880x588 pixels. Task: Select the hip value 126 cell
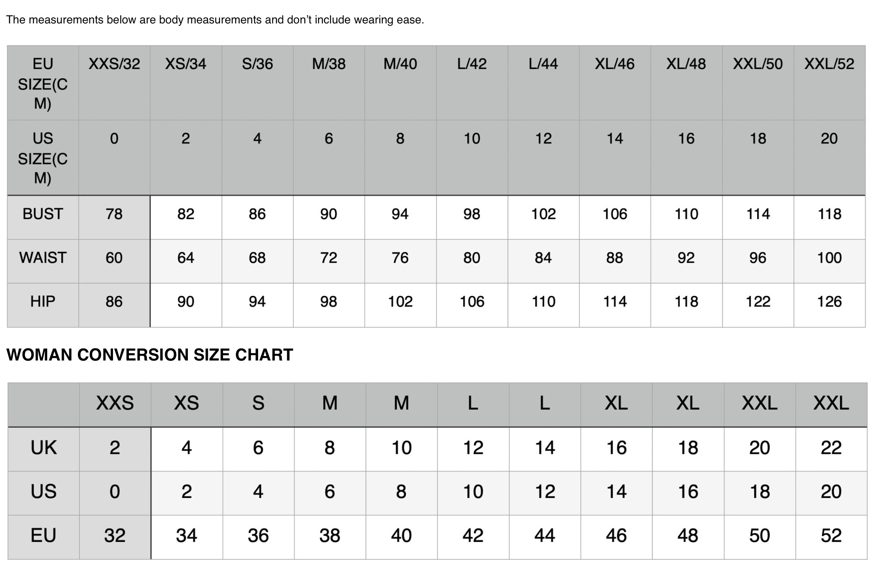click(829, 302)
